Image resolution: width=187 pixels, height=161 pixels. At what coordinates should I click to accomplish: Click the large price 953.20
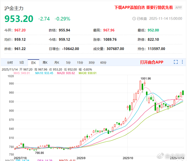pyautogui.click(x=19, y=19)
